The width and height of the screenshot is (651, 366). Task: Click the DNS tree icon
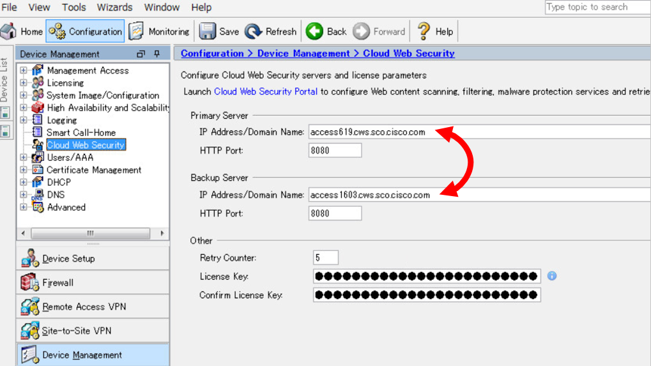[37, 195]
